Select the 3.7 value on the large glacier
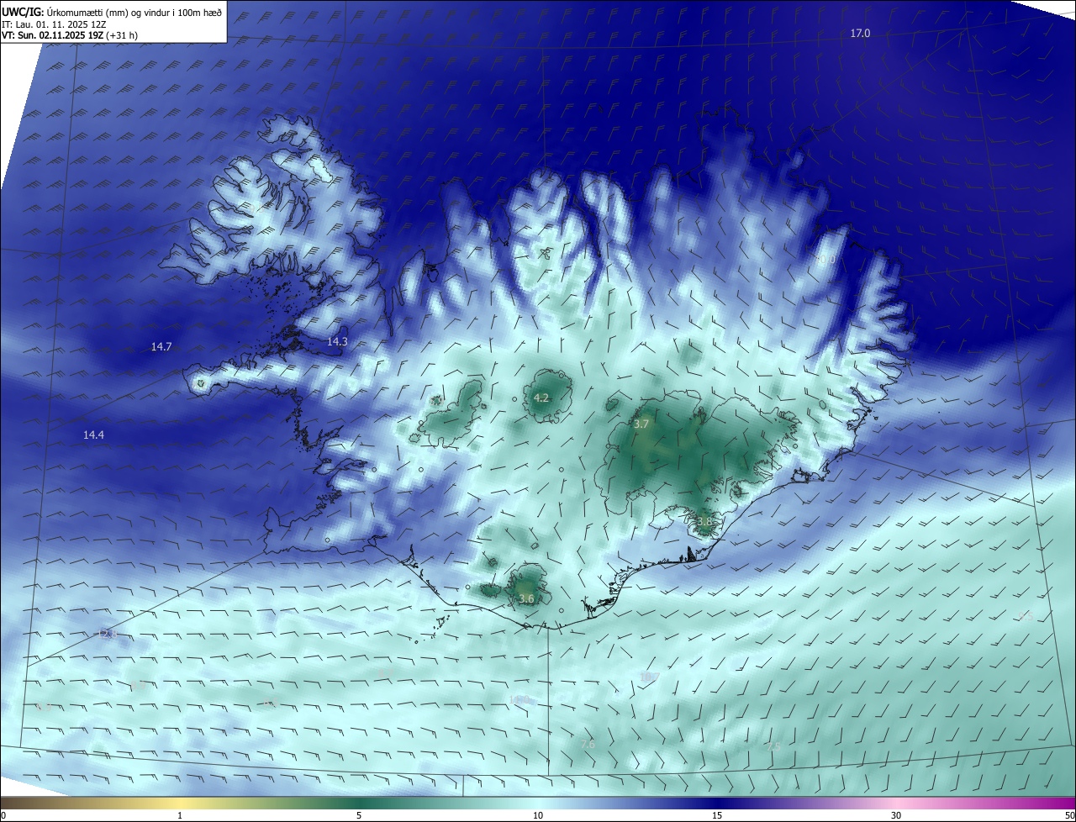The width and height of the screenshot is (1076, 822). coord(641,424)
